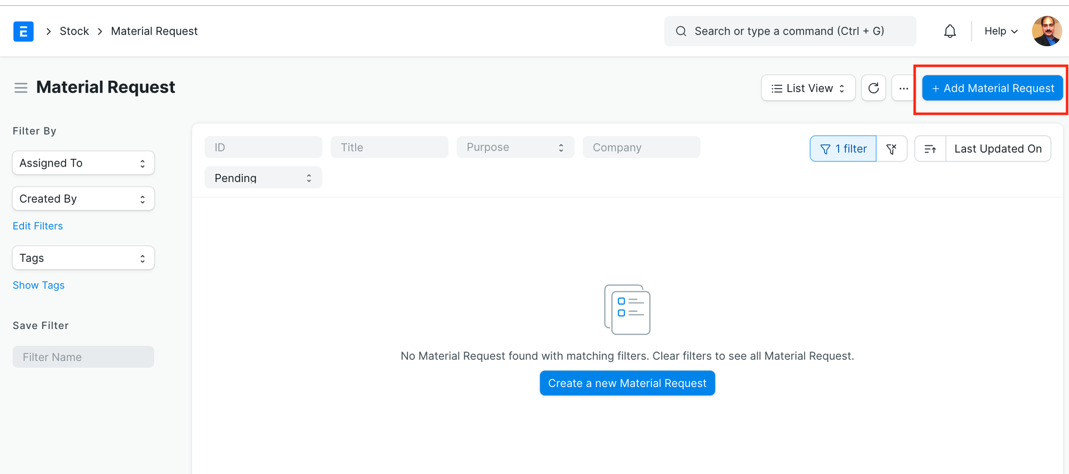Change the Pending status filter
Image resolution: width=1069 pixels, height=474 pixels.
[x=263, y=178]
